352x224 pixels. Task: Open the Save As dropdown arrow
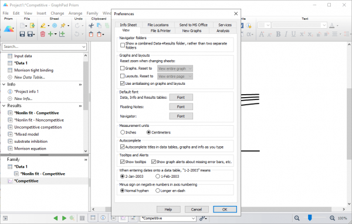tap(34, 35)
